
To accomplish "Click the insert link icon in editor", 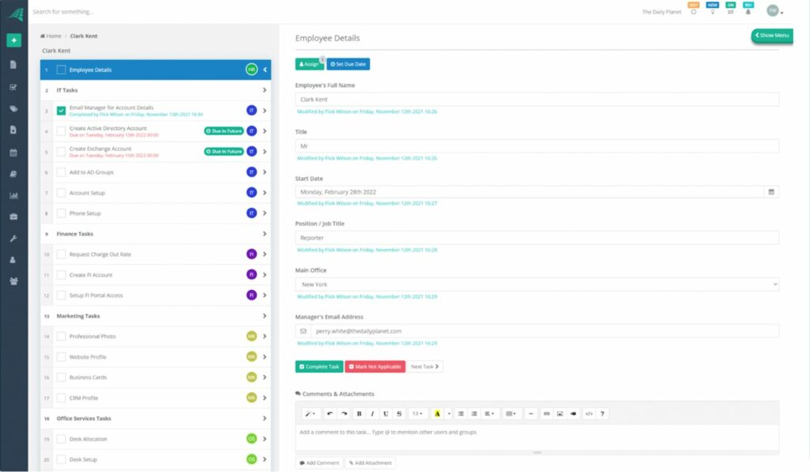I will coord(546,413).
